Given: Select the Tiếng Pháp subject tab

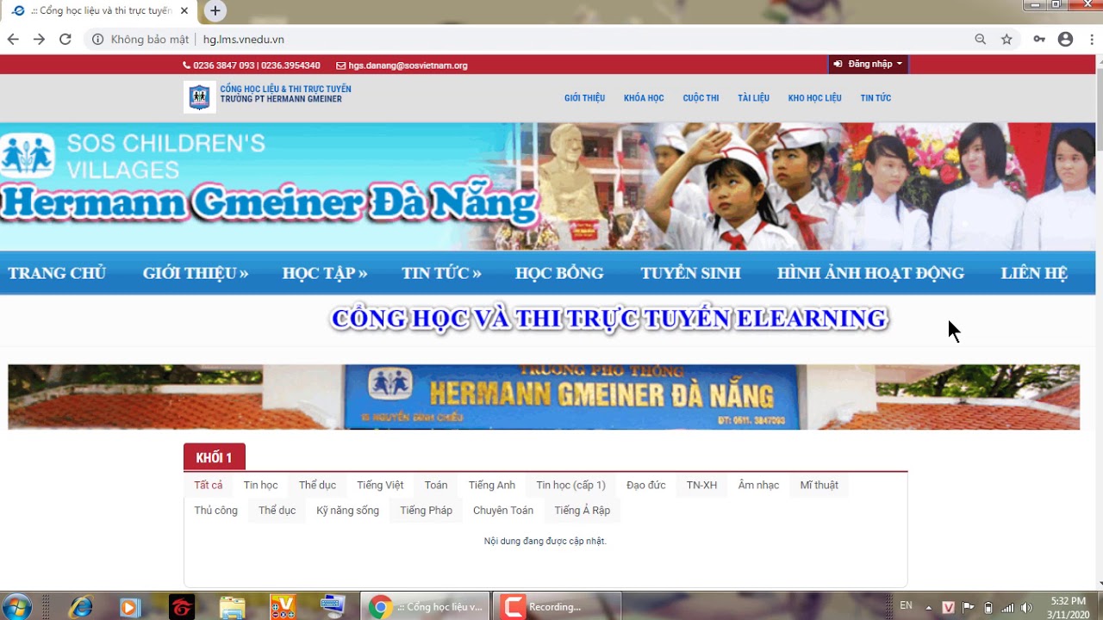Looking at the screenshot, I should click(426, 511).
